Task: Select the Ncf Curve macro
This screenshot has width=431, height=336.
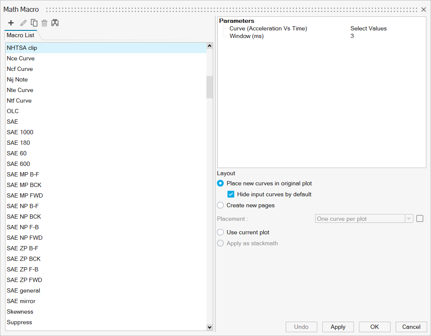Action: coord(106,69)
